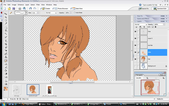
Task: Click the New document icon
Action: coord(5,8)
